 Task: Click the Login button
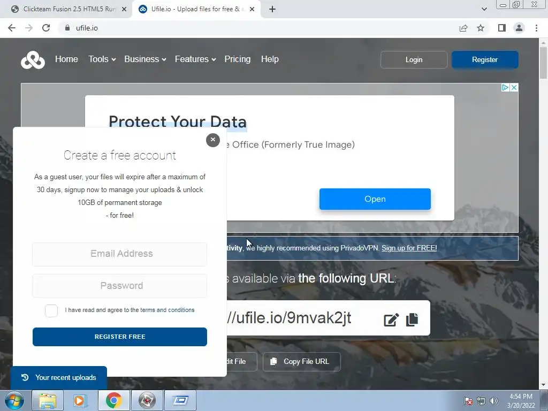[414, 60]
